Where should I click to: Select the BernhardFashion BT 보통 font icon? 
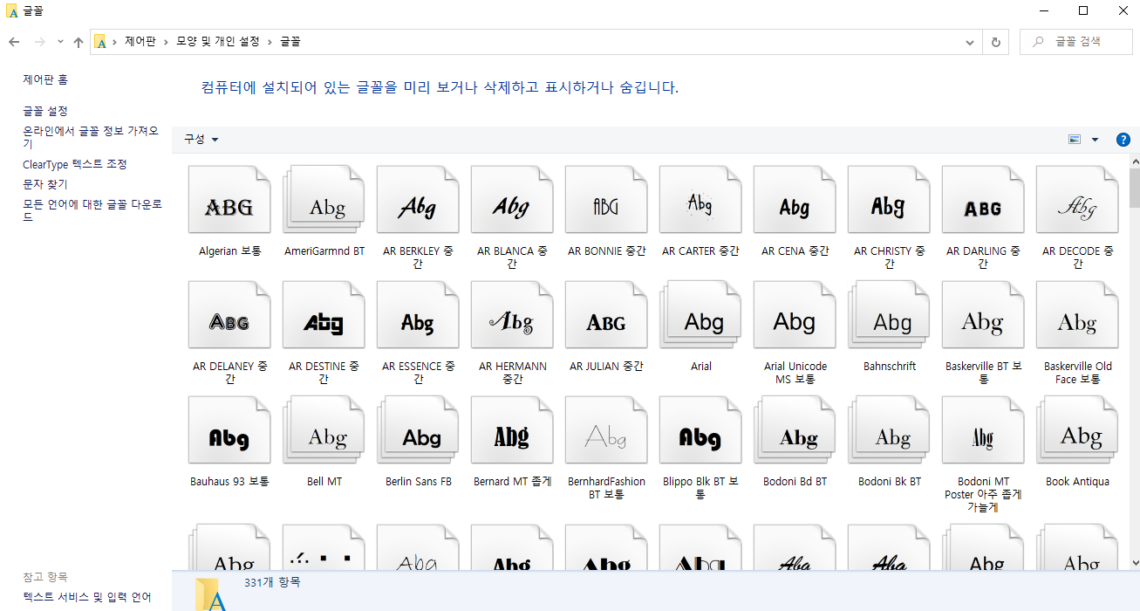point(606,430)
